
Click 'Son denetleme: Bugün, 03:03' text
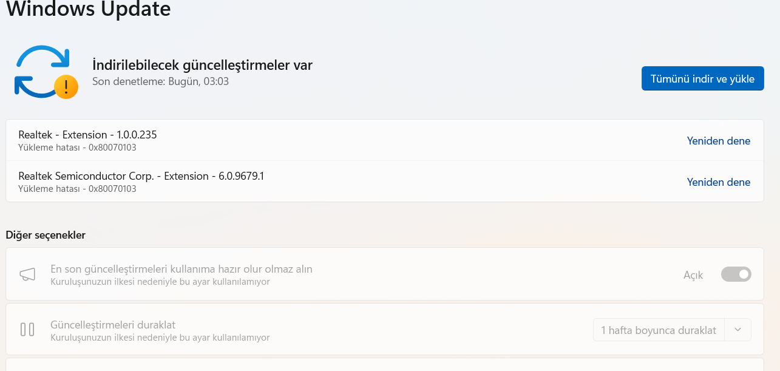click(x=160, y=81)
